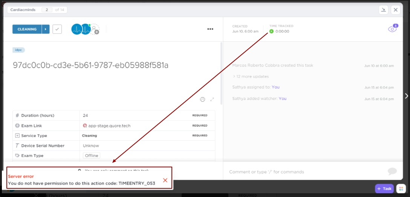This screenshot has height=197, width=410.
Task: Click the Device Serial Number field label
Action: [x=43, y=146]
